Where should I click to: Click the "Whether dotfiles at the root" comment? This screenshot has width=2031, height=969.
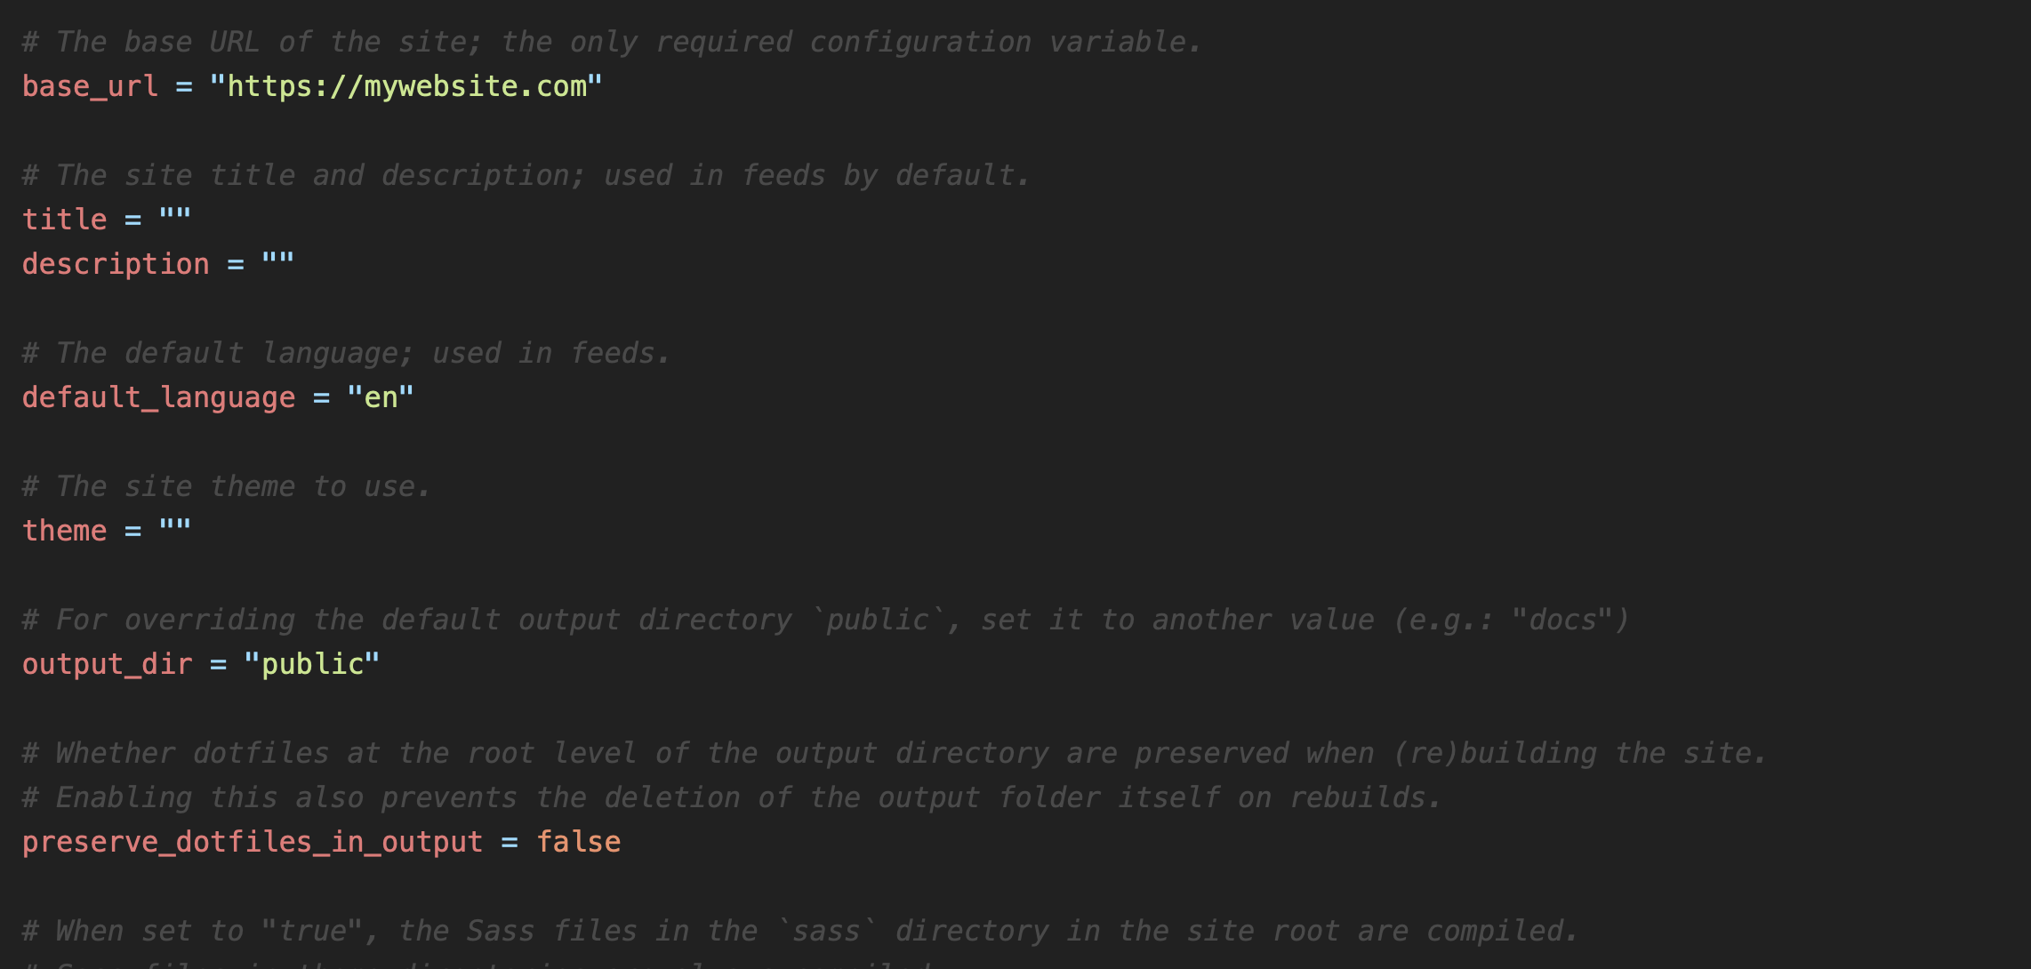[x=895, y=753]
